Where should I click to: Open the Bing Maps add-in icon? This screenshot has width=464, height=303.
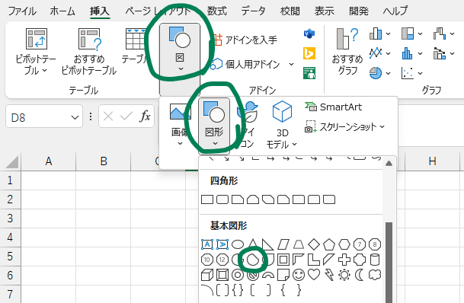[x=309, y=53]
